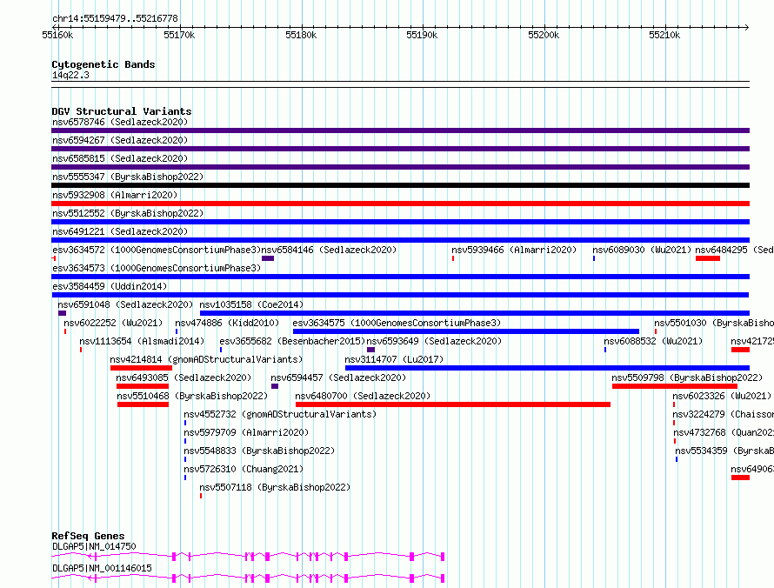
Task: Click the esv3584459 (Uddin2014) label
Action: (x=110, y=286)
